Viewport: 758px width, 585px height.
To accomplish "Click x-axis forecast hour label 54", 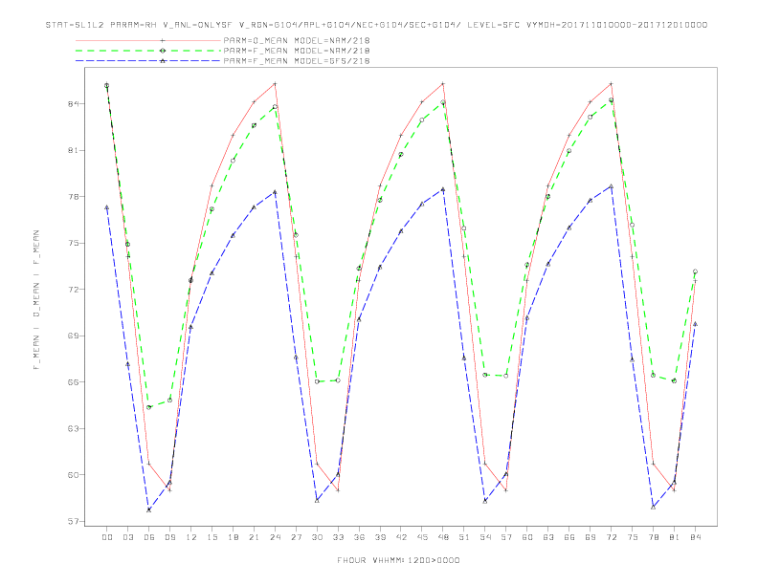I will pos(485,537).
